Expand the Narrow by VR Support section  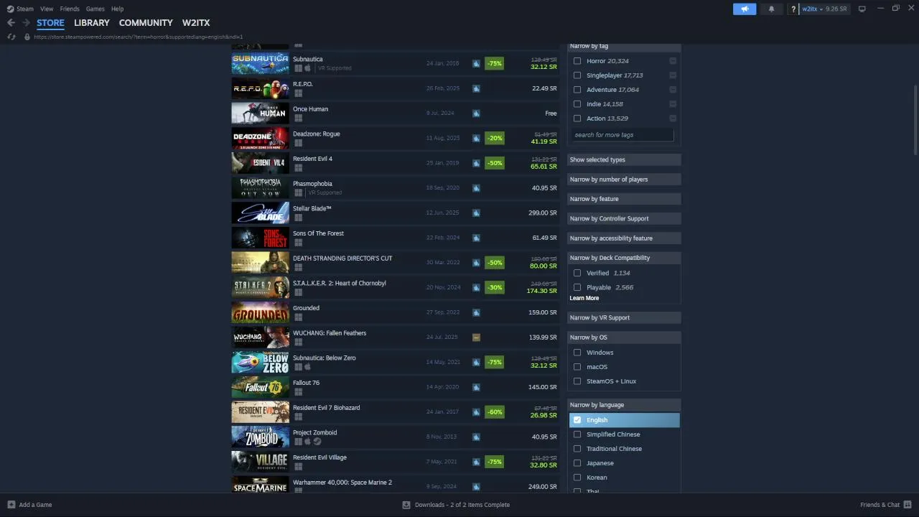coord(624,317)
